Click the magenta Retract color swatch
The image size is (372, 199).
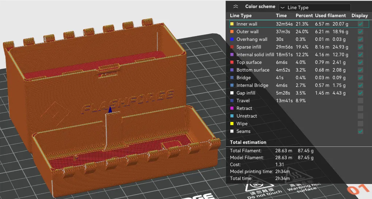[x=232, y=108]
